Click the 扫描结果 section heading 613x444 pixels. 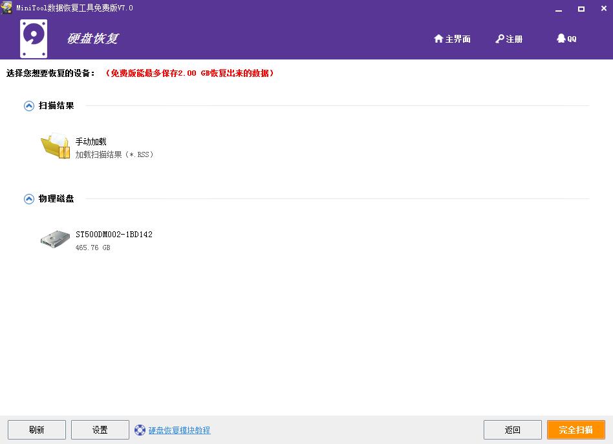point(56,105)
